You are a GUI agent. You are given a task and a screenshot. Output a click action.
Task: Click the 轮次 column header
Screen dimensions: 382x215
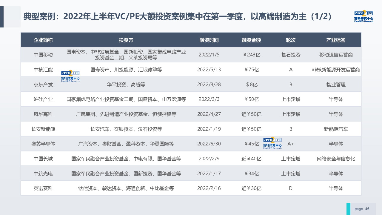coord(291,40)
